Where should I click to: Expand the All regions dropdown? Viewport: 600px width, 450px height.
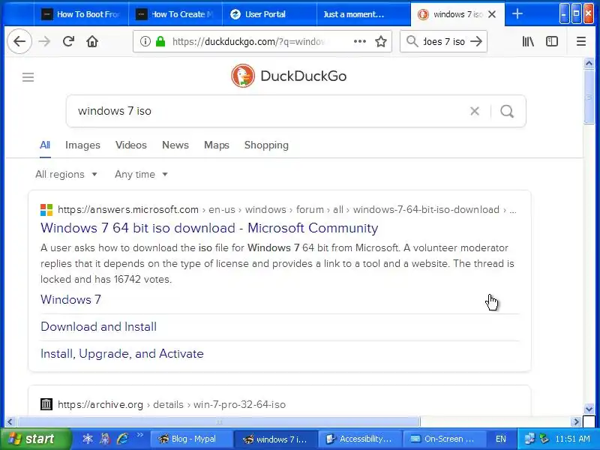[66, 175]
